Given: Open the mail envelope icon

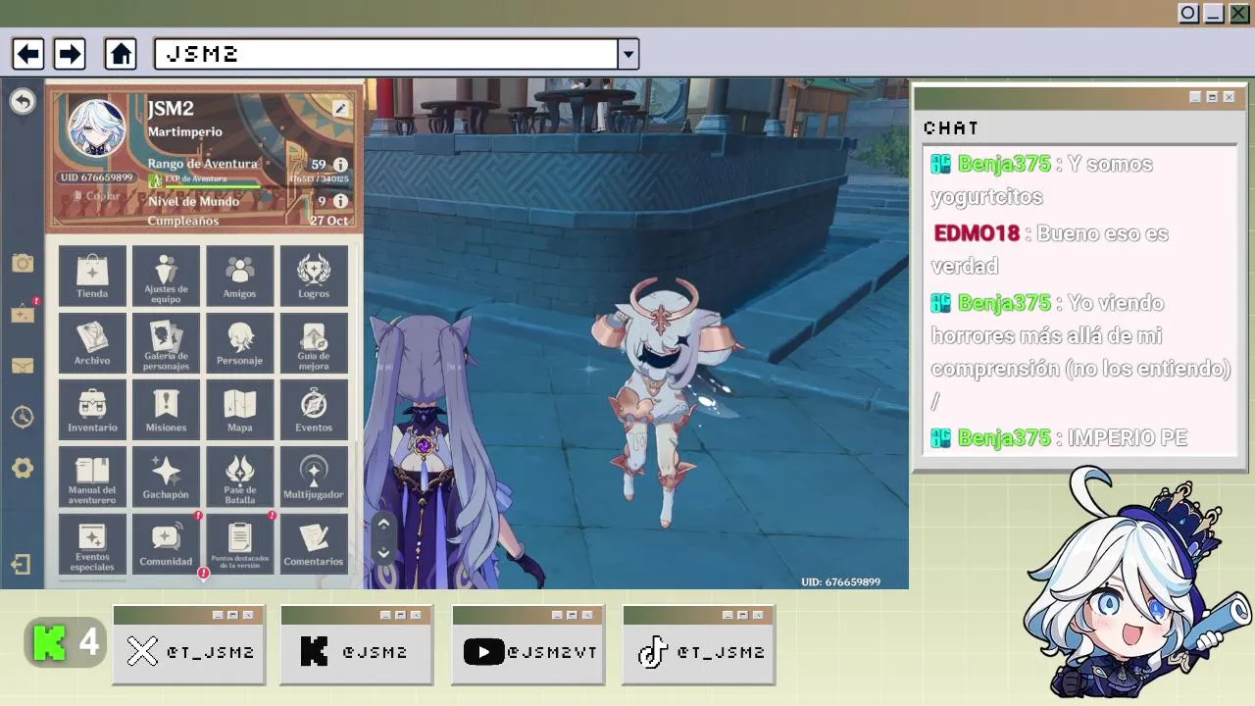Looking at the screenshot, I should click(23, 366).
